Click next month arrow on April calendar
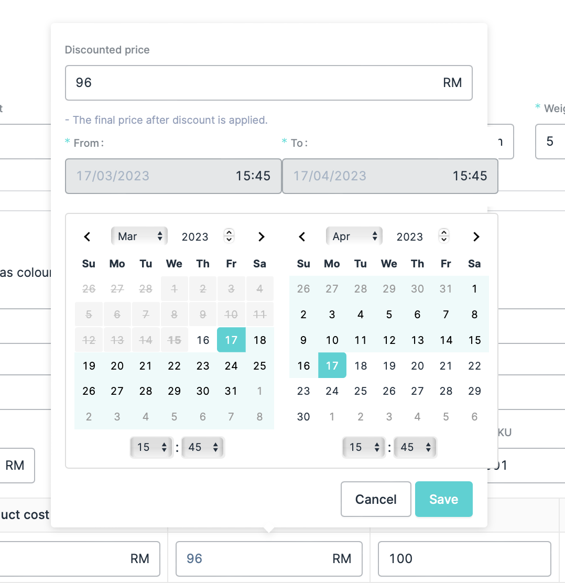This screenshot has width=565, height=583. tap(476, 237)
